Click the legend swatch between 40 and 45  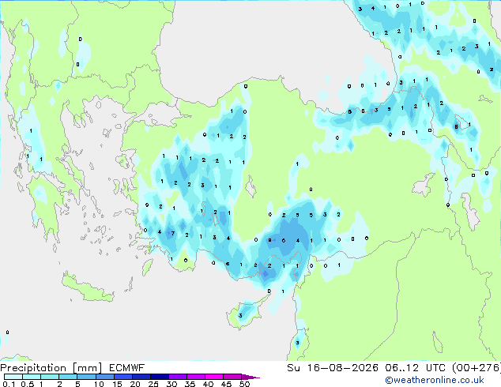pyautogui.click(x=214, y=377)
